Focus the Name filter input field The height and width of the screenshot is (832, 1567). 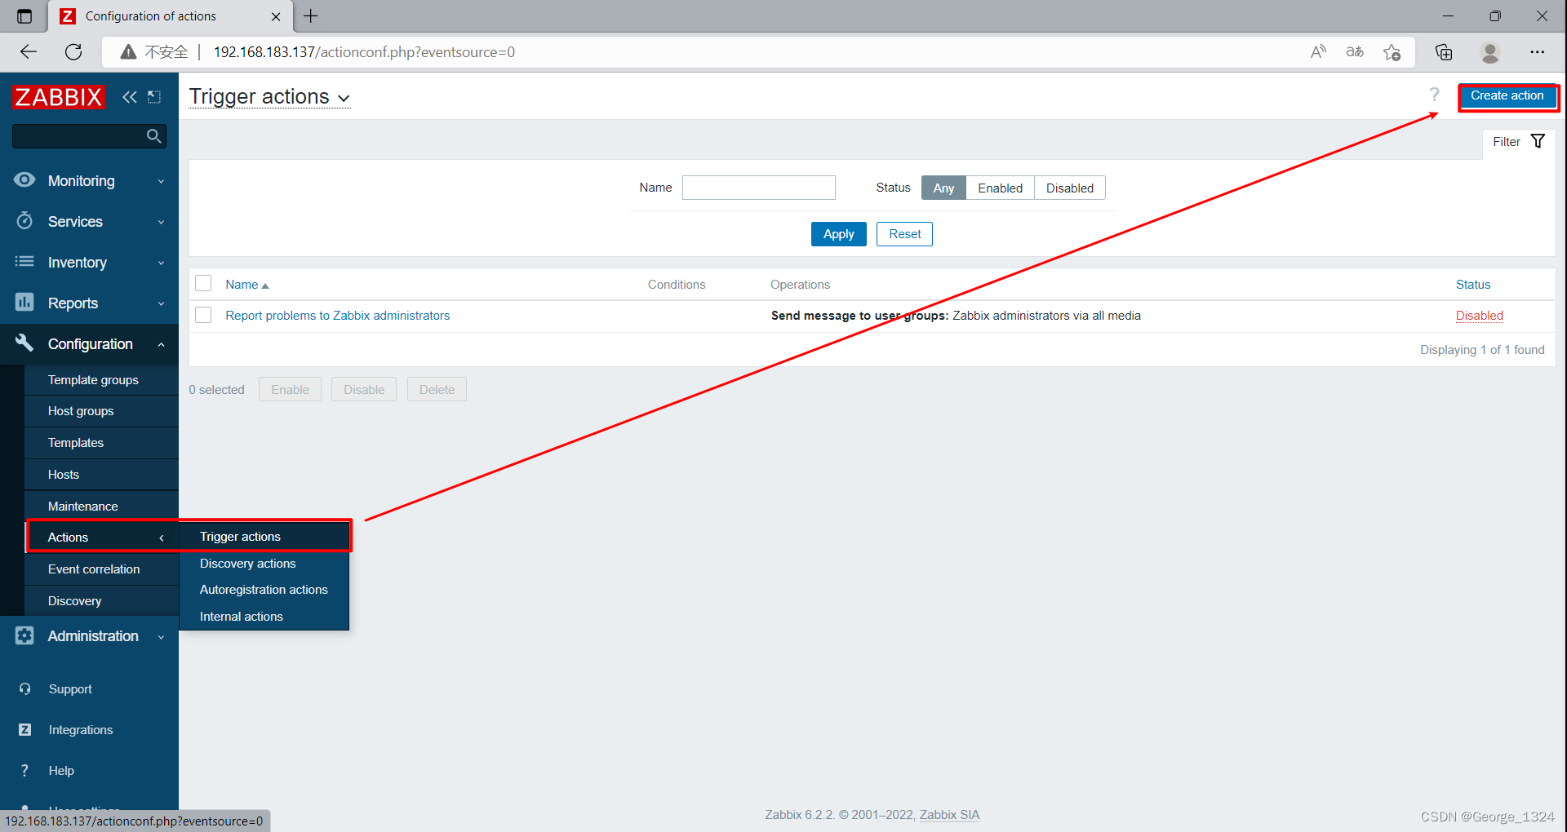[758, 188]
